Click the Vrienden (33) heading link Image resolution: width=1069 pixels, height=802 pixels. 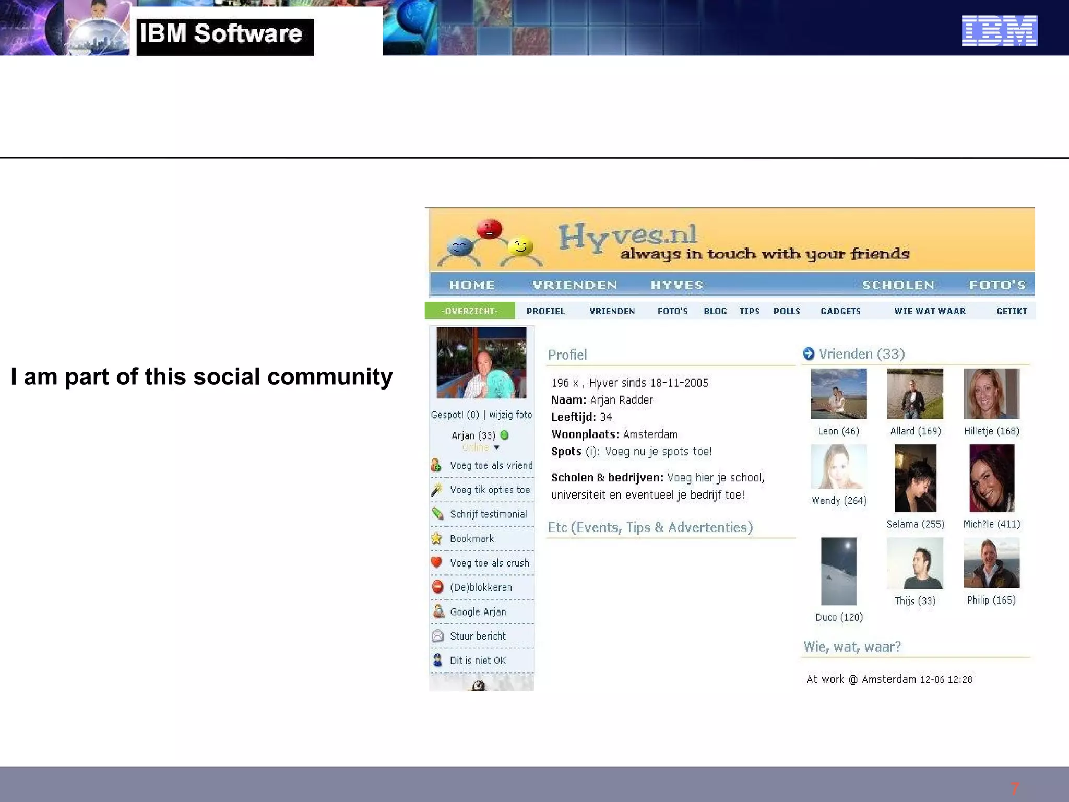pyautogui.click(x=862, y=353)
